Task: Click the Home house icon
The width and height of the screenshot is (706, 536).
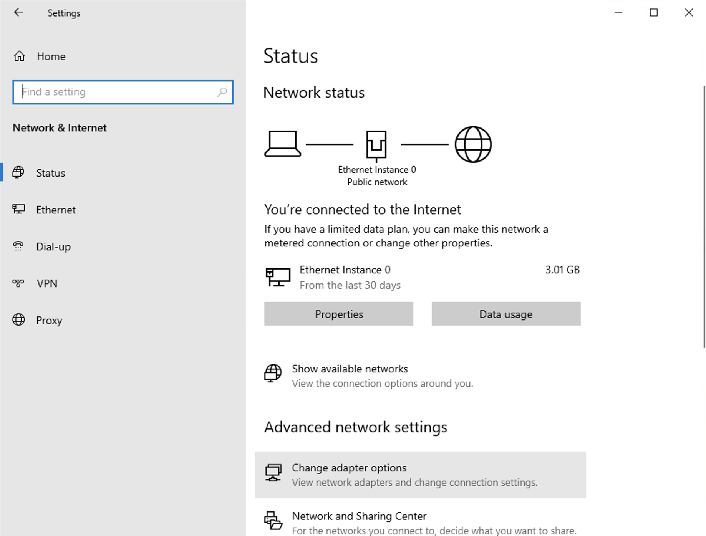Action: [x=19, y=56]
